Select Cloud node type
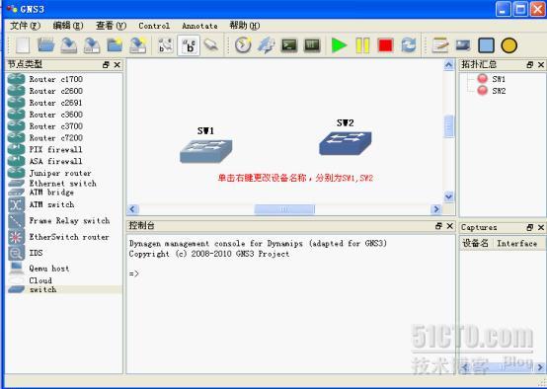The image size is (547, 389). click(64, 280)
